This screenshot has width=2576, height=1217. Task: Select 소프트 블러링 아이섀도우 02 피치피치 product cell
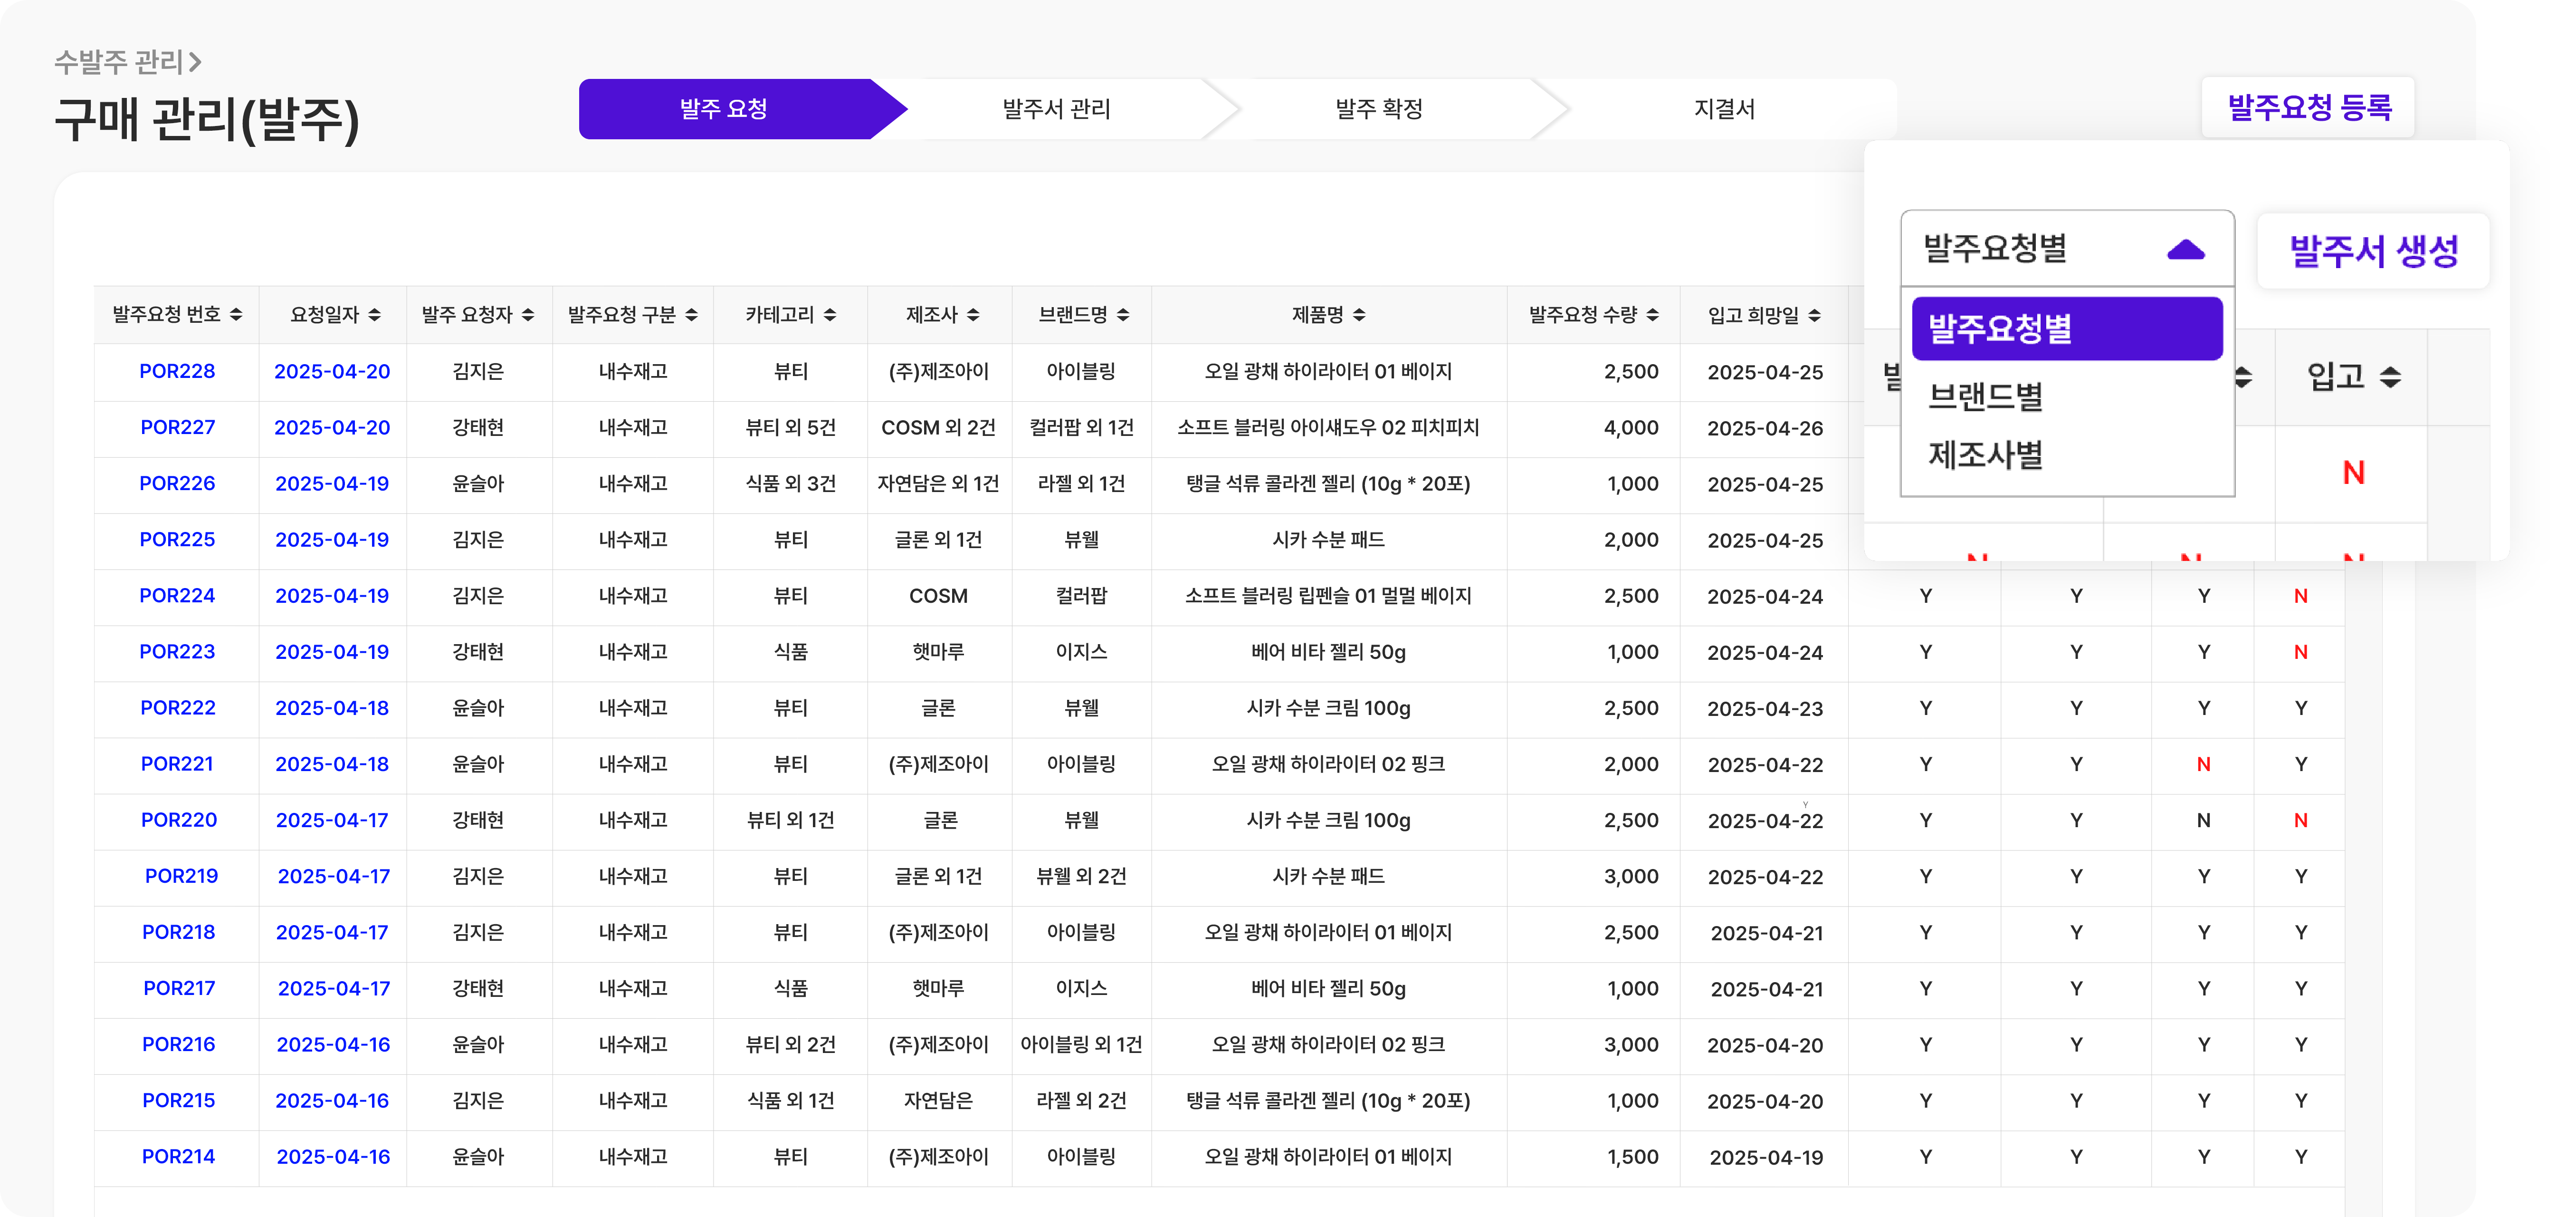tap(1328, 427)
